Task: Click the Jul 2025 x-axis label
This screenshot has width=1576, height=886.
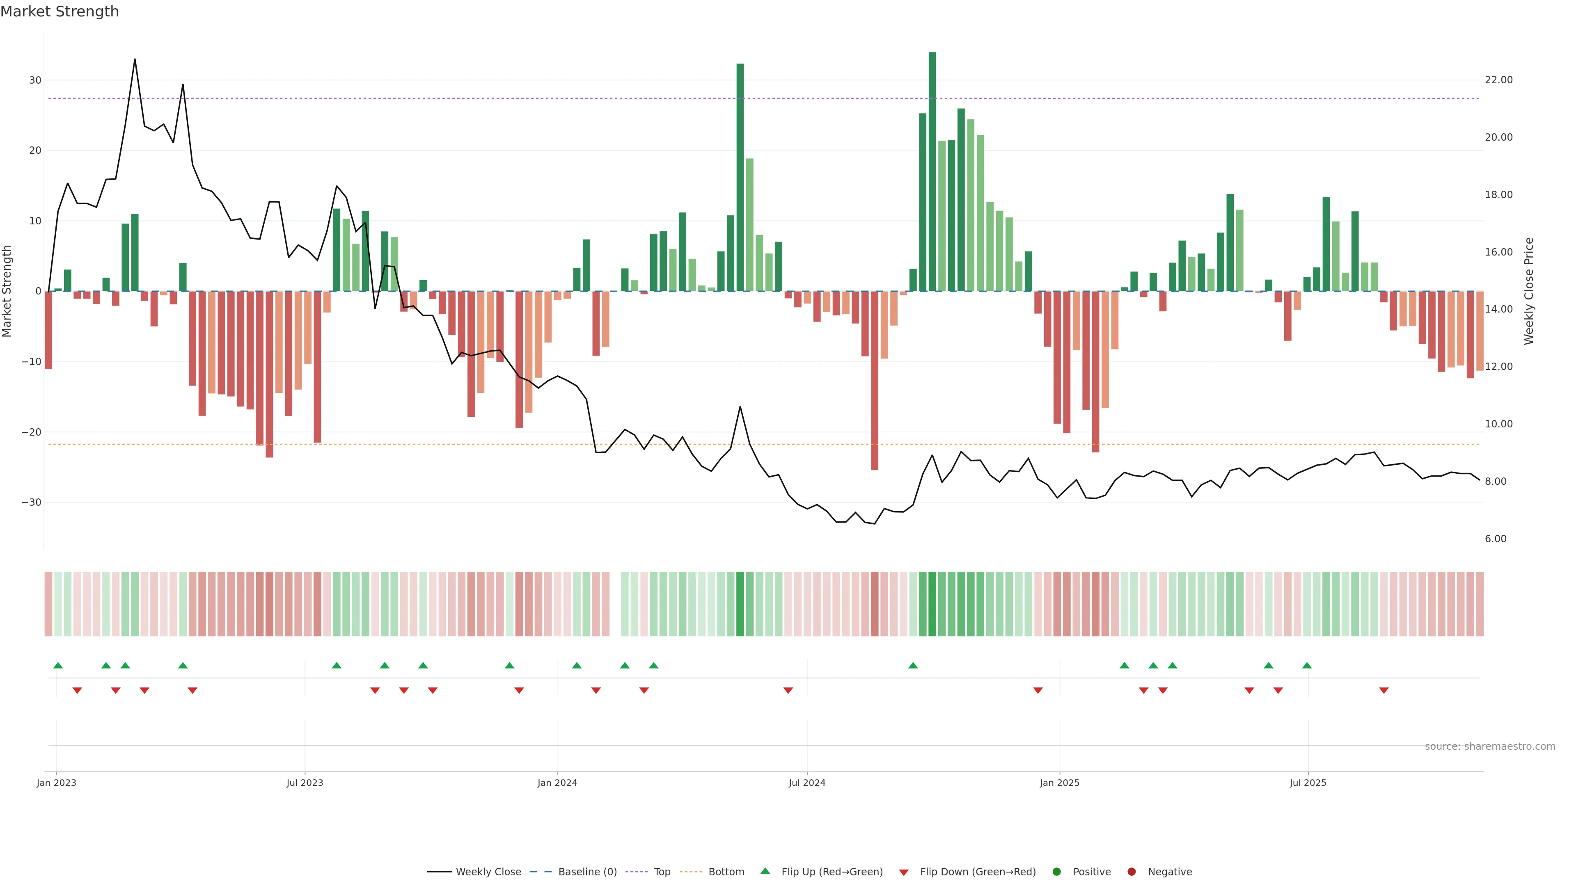Action: 1308,783
